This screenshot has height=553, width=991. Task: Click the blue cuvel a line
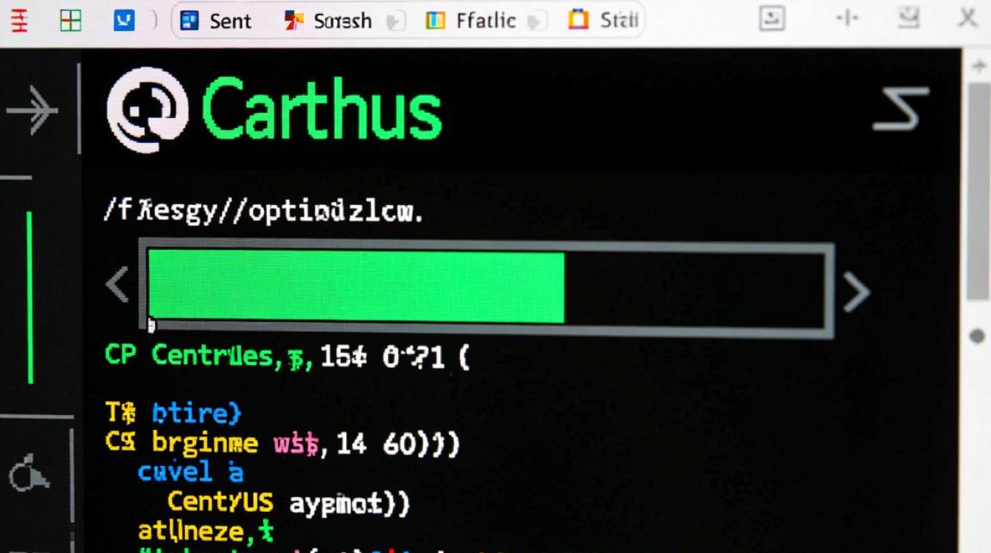tap(190, 472)
